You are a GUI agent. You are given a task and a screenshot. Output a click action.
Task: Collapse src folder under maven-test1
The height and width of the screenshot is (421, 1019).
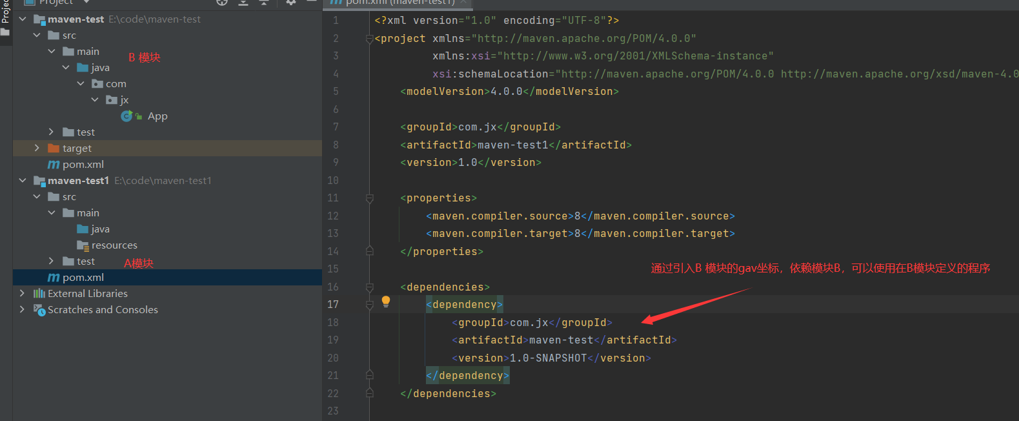pyautogui.click(x=37, y=197)
